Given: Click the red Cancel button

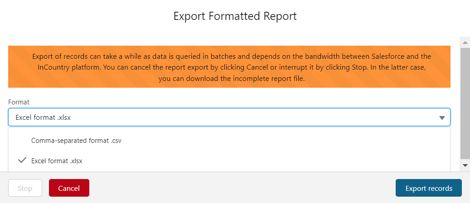Looking at the screenshot, I should click(69, 188).
